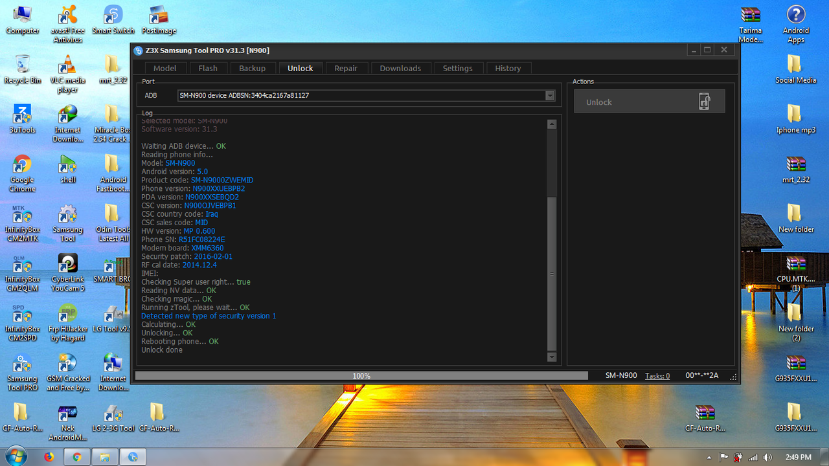Open the Backup tab
The width and height of the screenshot is (829, 466).
(252, 68)
